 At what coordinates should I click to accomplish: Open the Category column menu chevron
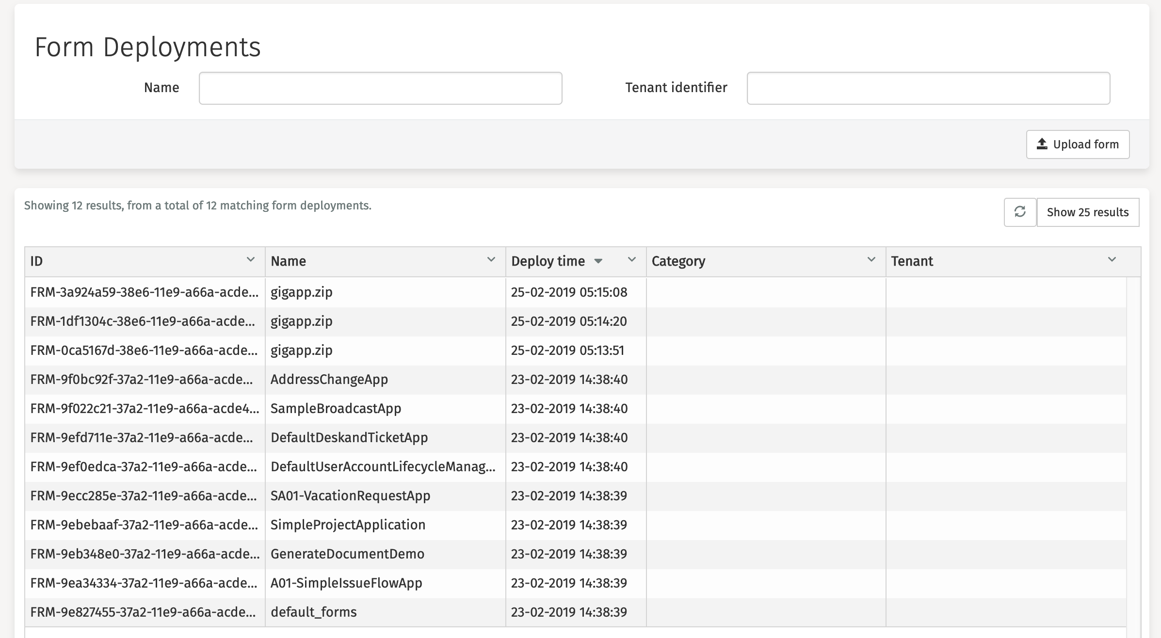click(x=871, y=259)
